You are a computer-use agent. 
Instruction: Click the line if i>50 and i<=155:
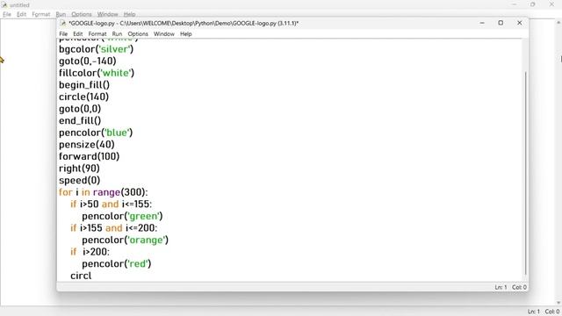click(112, 205)
